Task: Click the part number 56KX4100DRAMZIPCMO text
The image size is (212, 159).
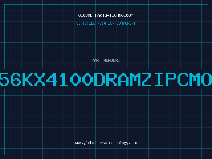Action: 106,79
